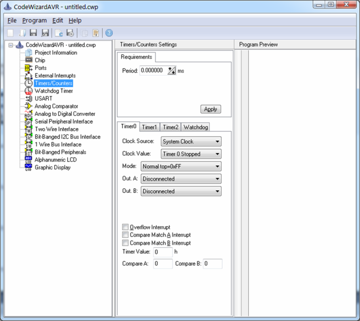Select the Requirements tab
The width and height of the screenshot is (360, 321).
click(137, 57)
